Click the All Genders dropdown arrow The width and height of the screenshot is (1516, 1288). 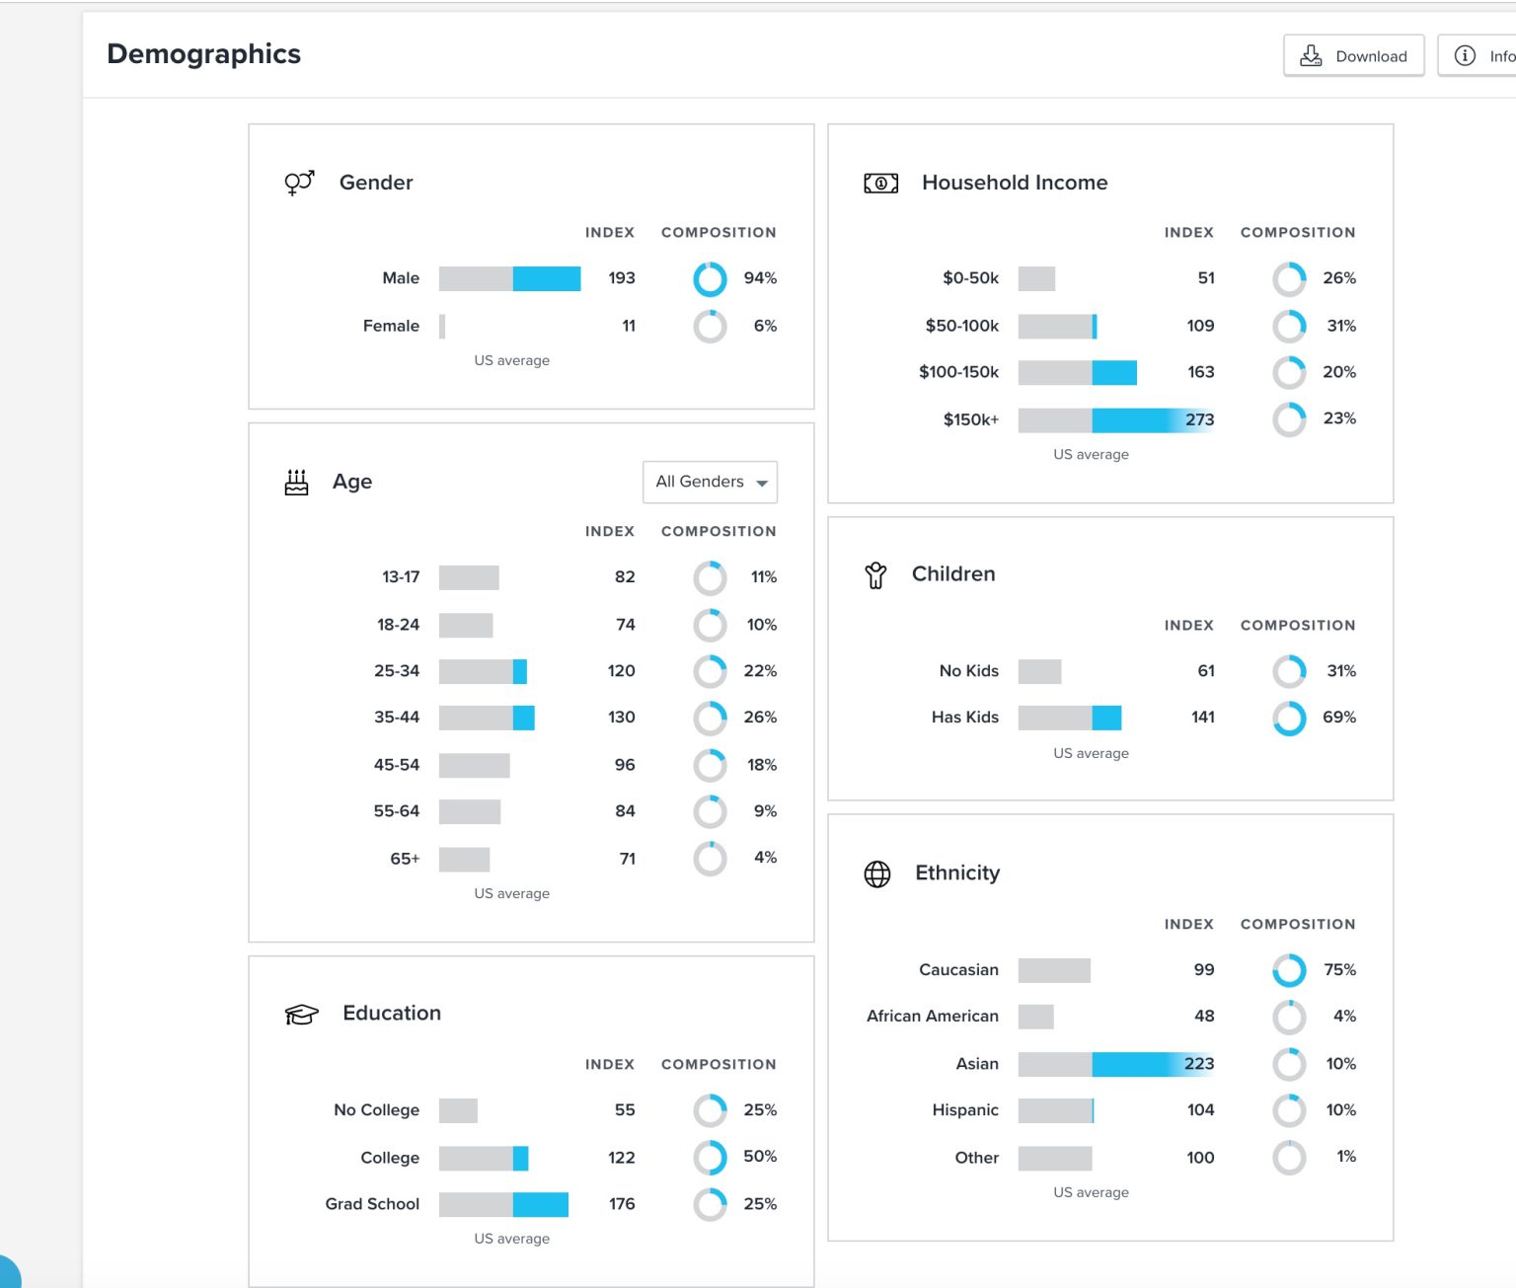(762, 483)
